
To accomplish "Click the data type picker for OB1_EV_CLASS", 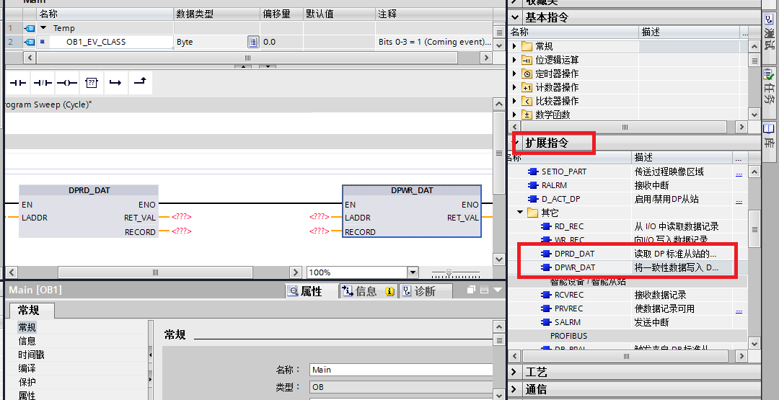I will [253, 42].
